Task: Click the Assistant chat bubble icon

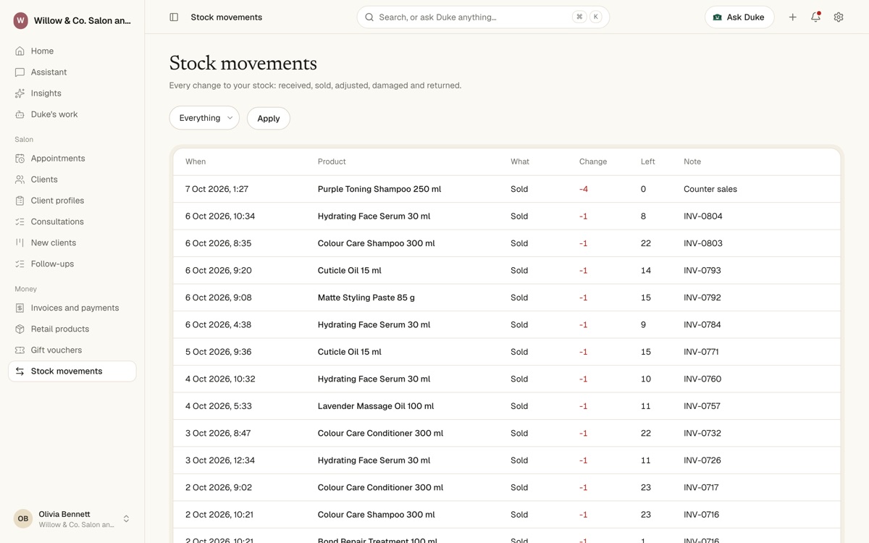Action: coord(20,72)
